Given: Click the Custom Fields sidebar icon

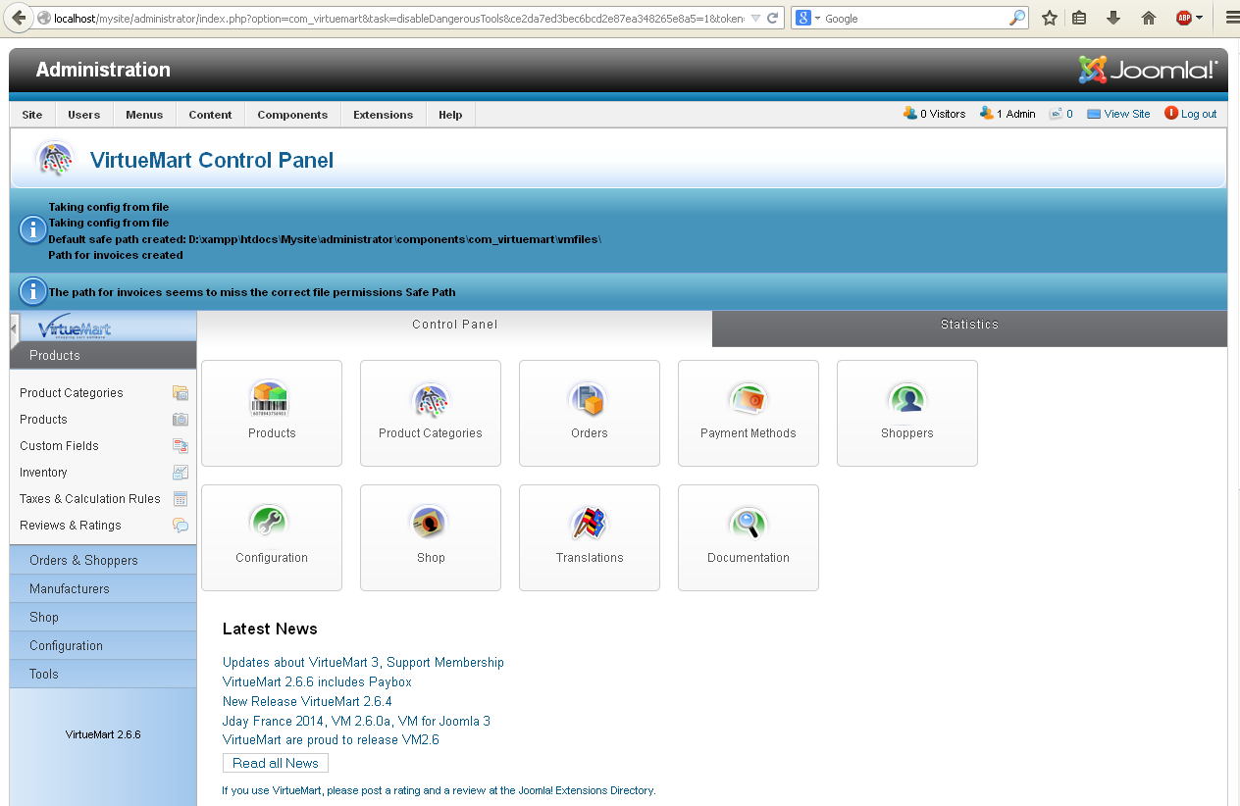Looking at the screenshot, I should tap(181, 446).
